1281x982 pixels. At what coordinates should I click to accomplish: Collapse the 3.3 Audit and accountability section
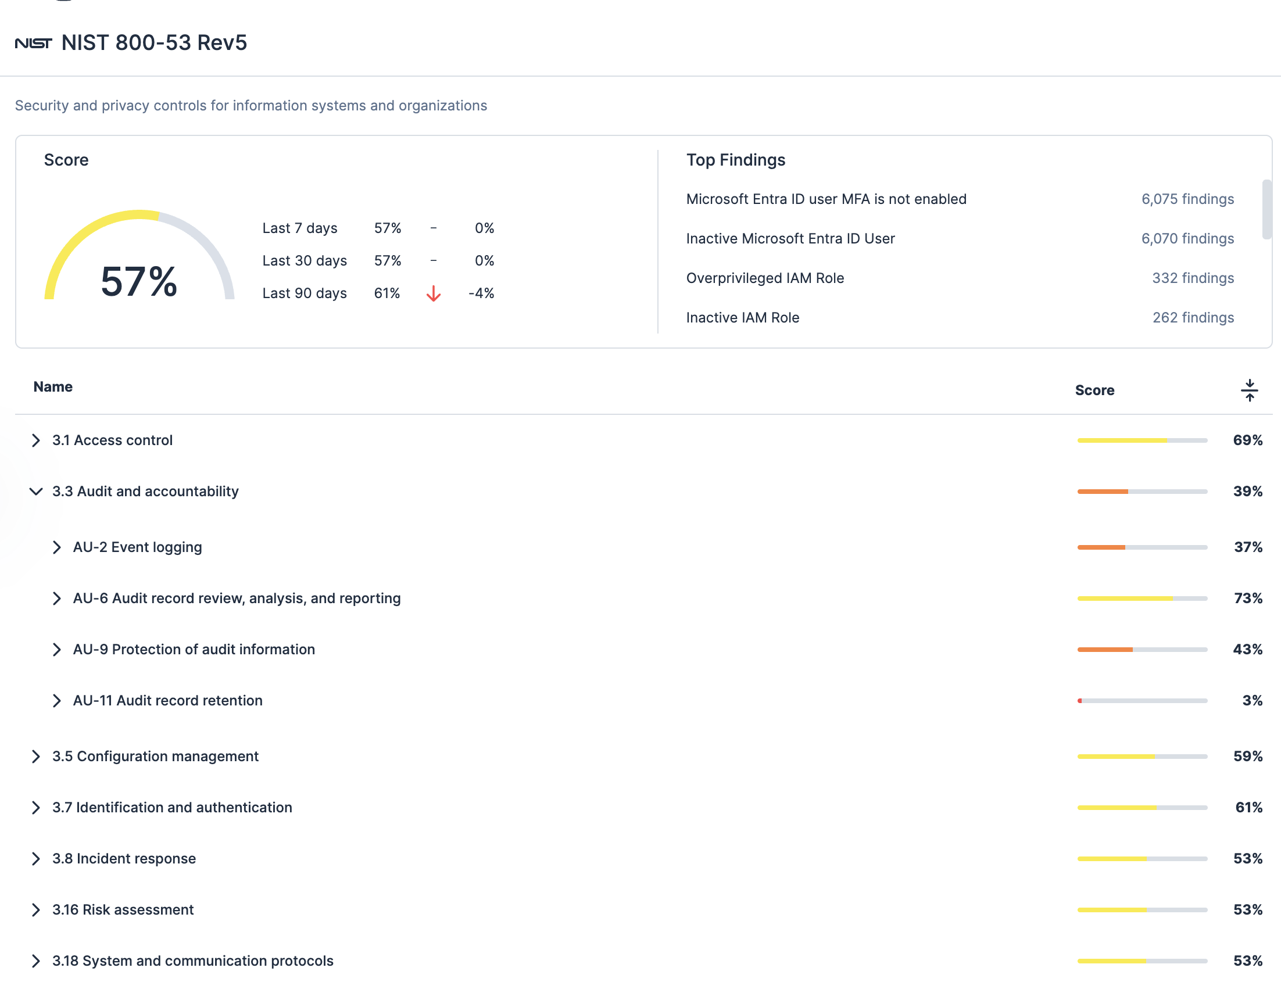[35, 492]
